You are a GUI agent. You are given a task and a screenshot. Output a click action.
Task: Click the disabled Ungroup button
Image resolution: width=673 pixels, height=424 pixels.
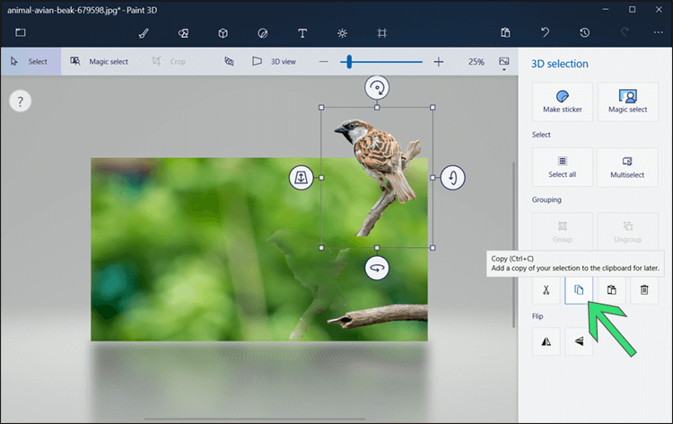pos(627,232)
